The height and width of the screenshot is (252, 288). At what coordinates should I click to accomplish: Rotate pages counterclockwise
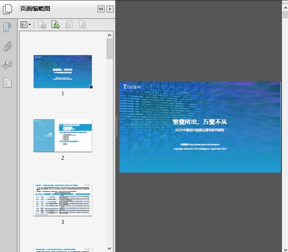coord(69,25)
